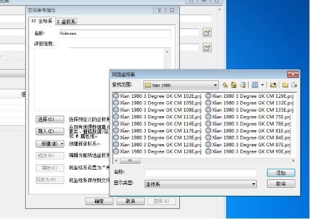Viewport: 310px width, 219px height.
Task: Click the 另存为(V)... button
Action: click(50, 180)
